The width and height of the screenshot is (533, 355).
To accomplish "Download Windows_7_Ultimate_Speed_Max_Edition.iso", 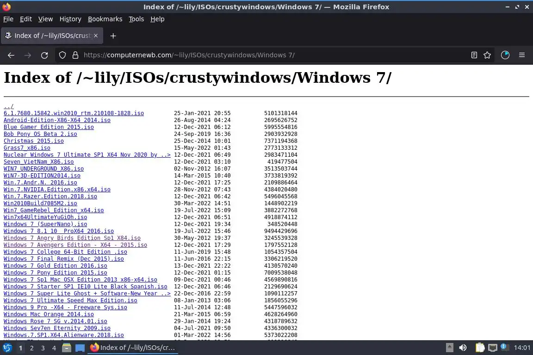I will pos(70,300).
